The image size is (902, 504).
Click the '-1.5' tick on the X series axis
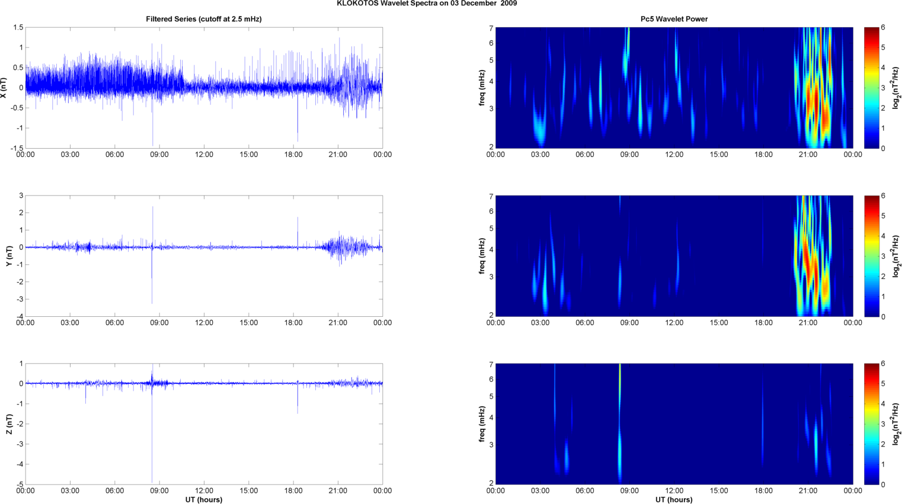(17, 148)
